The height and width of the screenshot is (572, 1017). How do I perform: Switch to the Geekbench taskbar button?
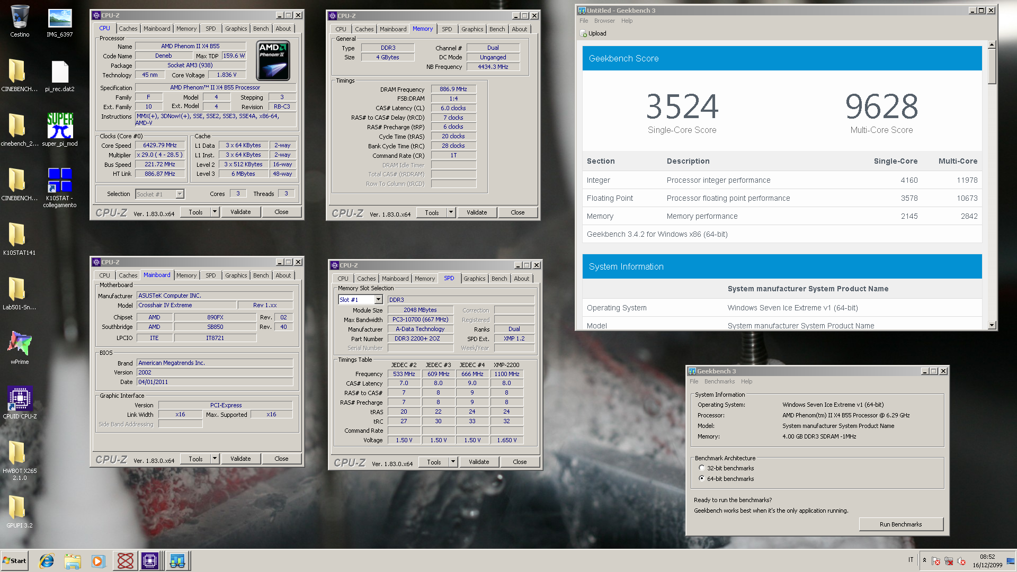tap(177, 561)
